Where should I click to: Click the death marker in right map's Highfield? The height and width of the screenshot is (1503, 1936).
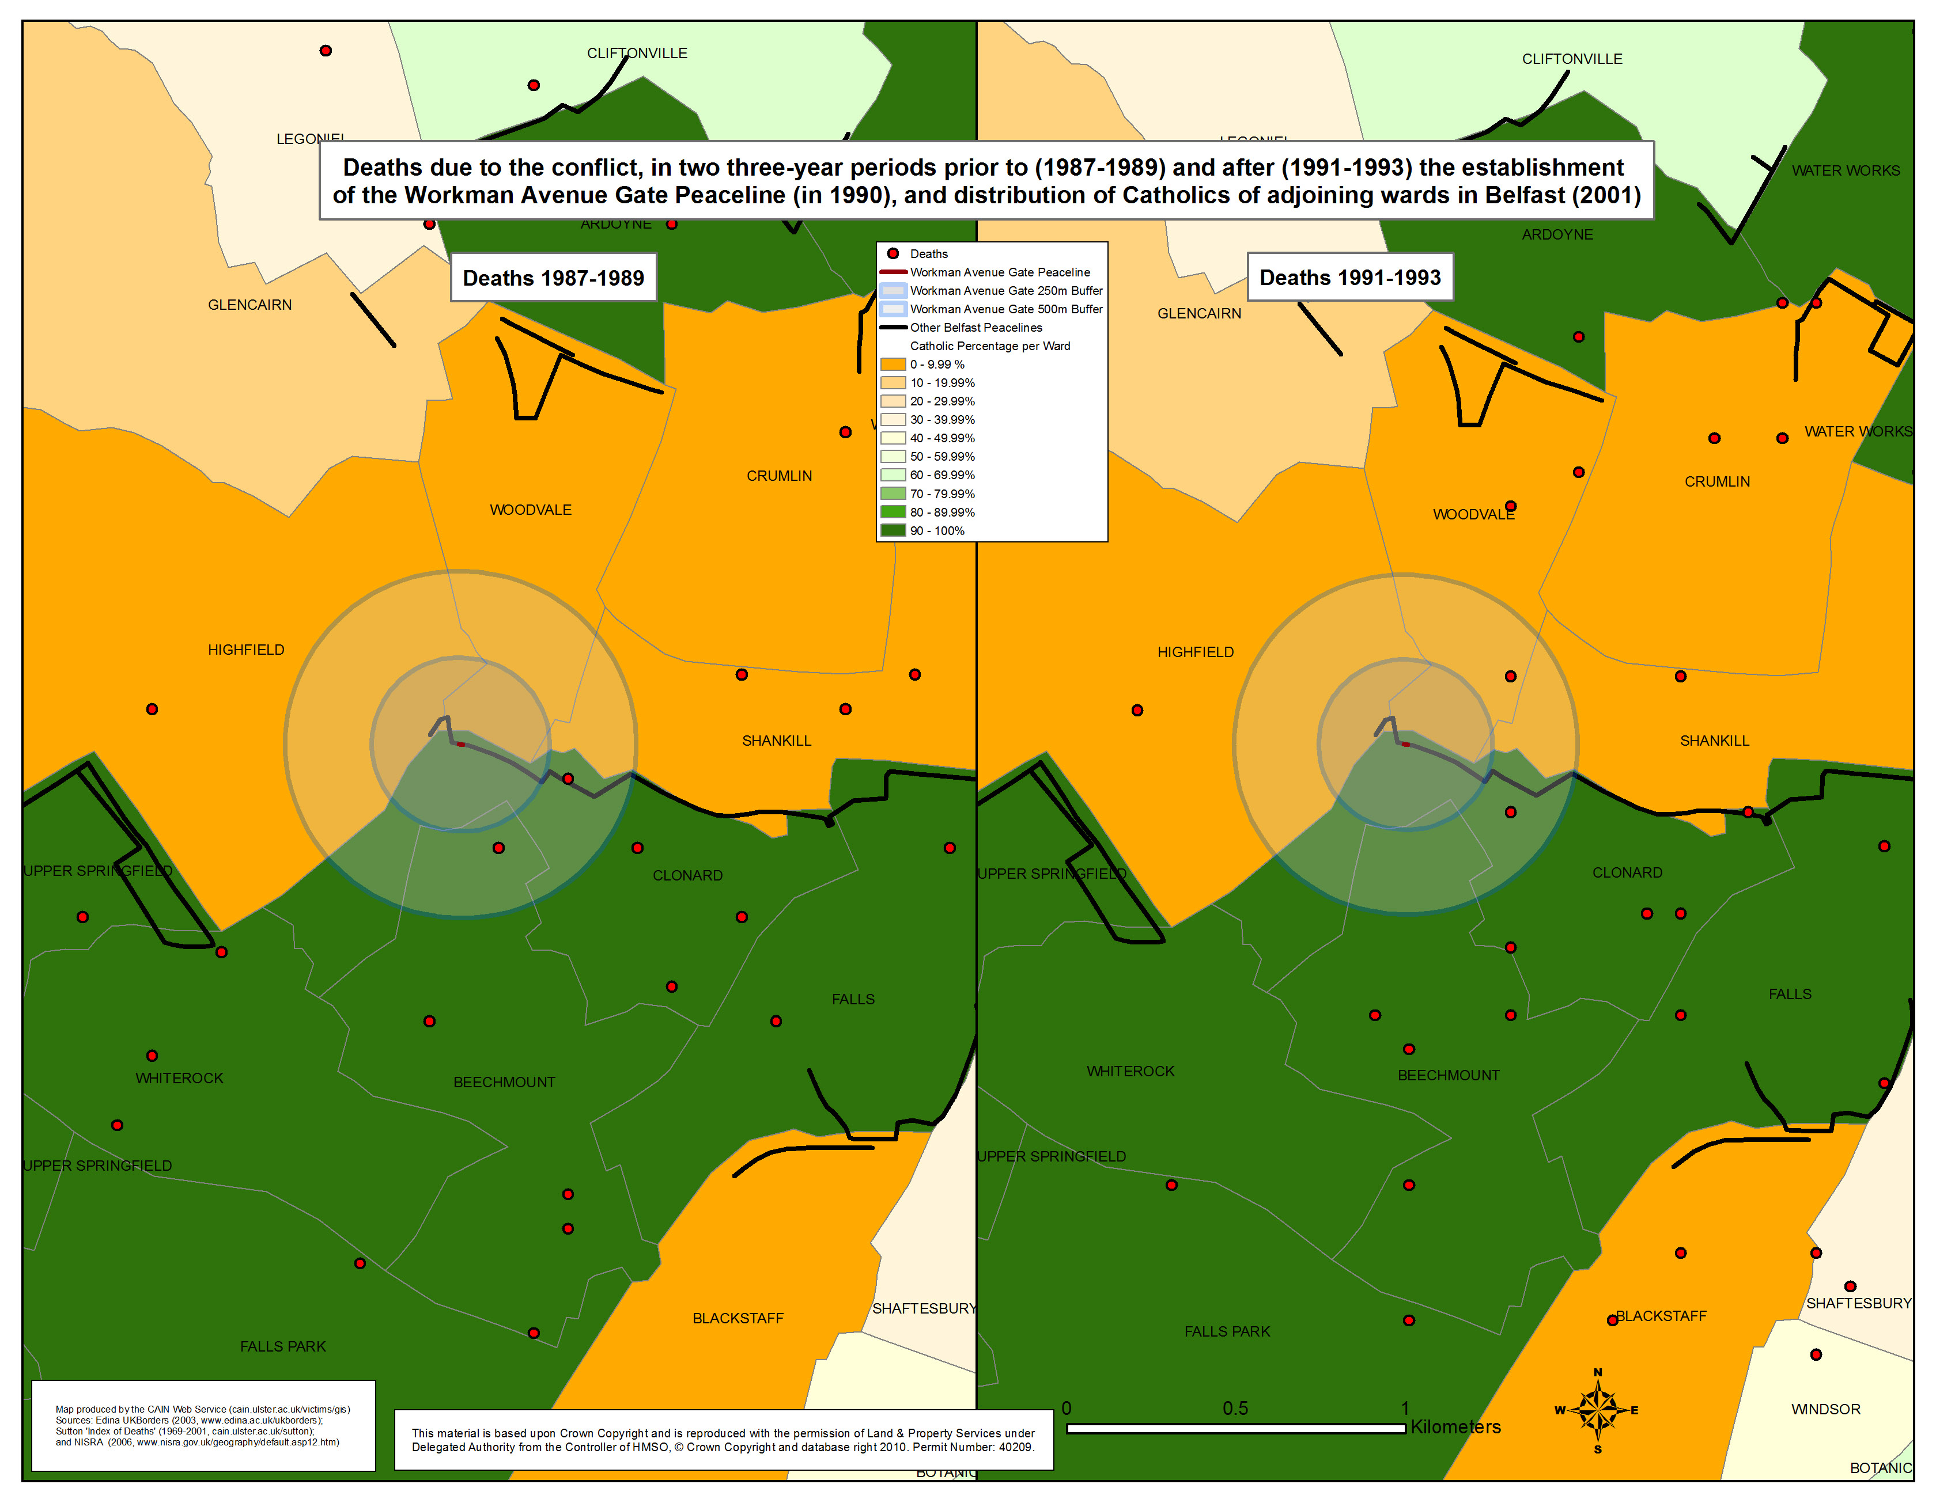[1137, 710]
